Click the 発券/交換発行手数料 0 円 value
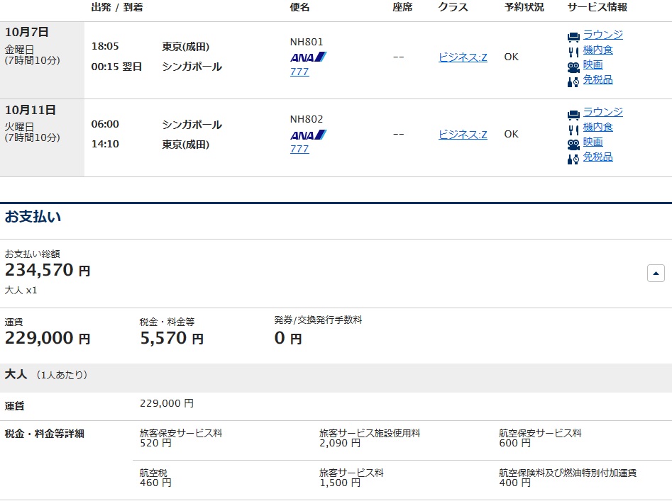672x501 pixels. (x=288, y=338)
